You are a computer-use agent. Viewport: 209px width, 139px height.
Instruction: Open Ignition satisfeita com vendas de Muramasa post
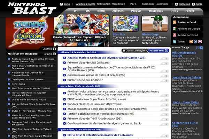point(101,114)
